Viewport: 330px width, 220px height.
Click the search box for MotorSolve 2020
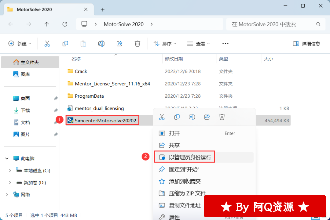(x=276, y=24)
